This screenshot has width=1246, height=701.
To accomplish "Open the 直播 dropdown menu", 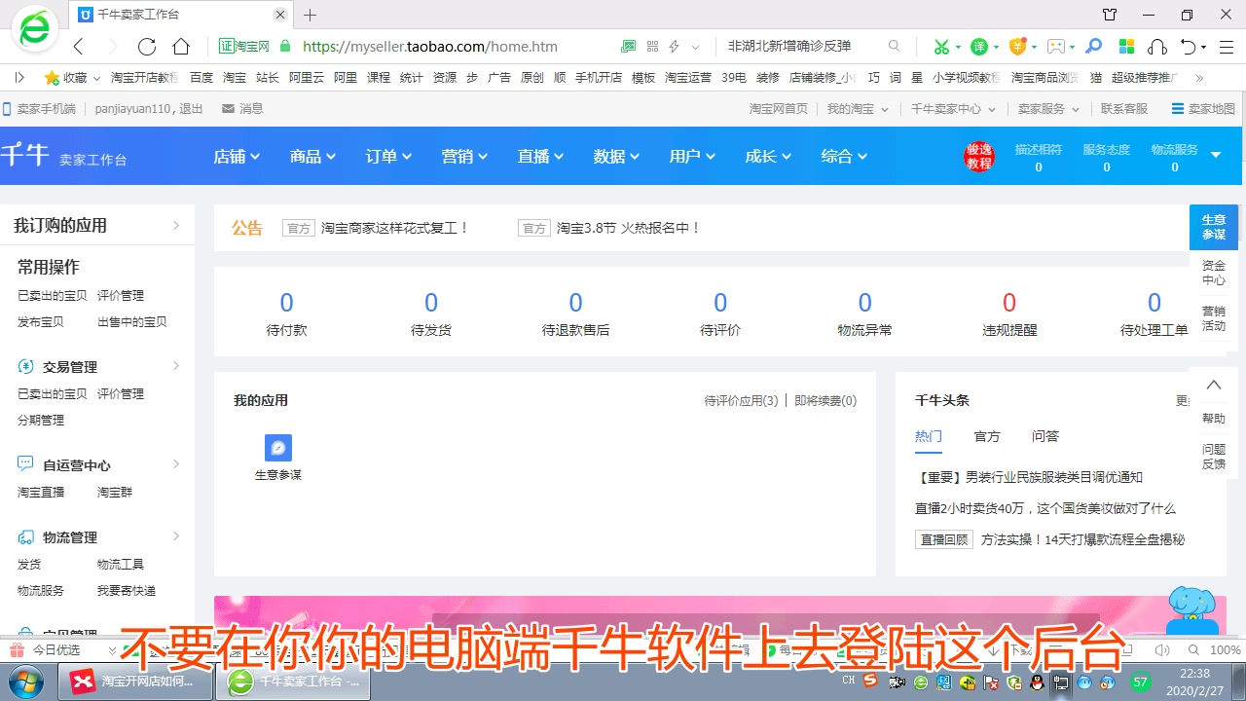I will 539,156.
